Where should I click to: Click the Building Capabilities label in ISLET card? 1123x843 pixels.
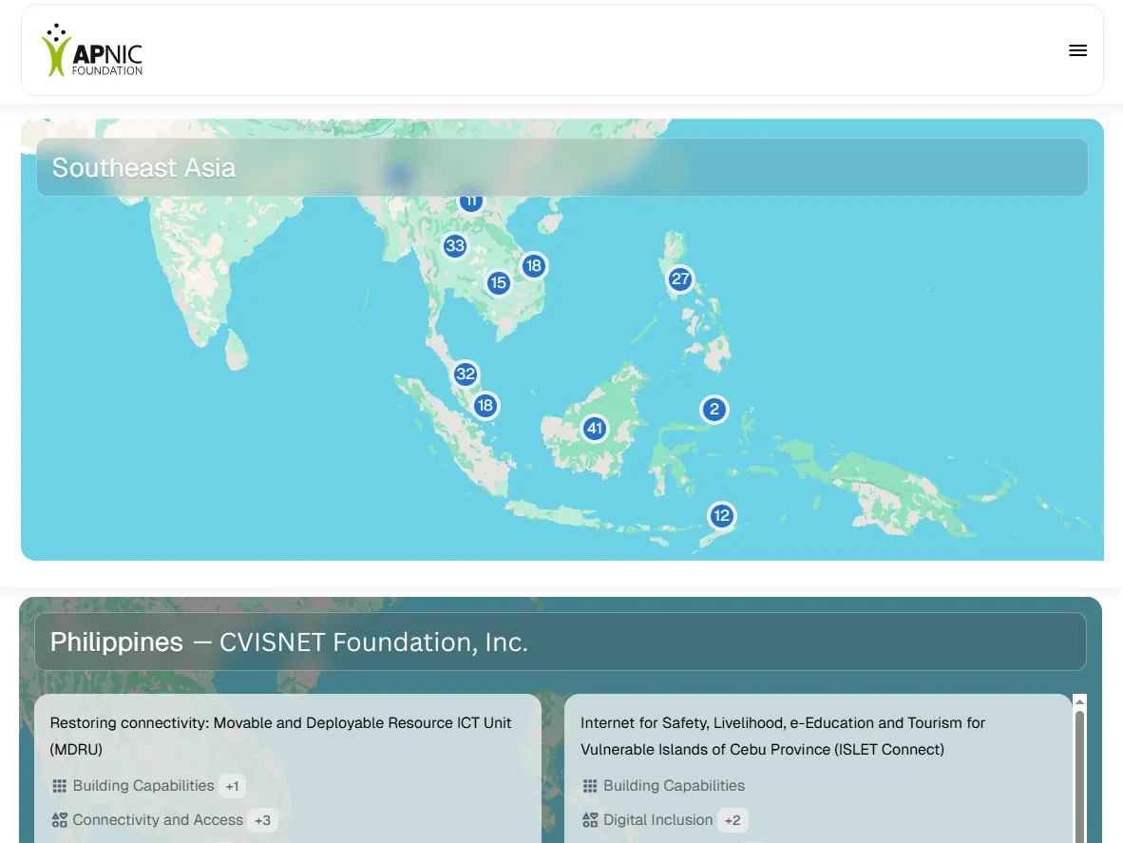674,786
